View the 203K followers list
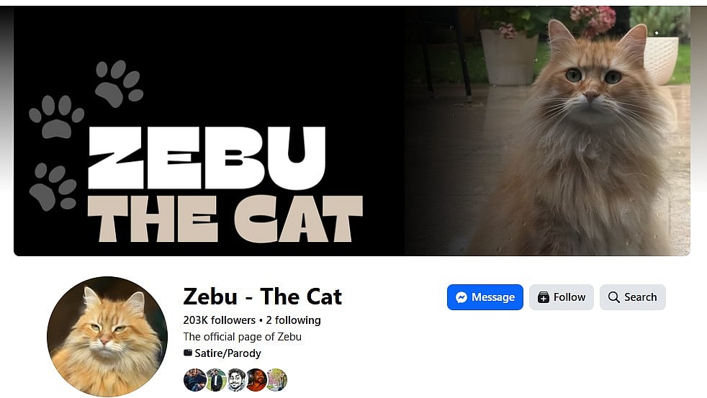The image size is (707, 398). (219, 320)
